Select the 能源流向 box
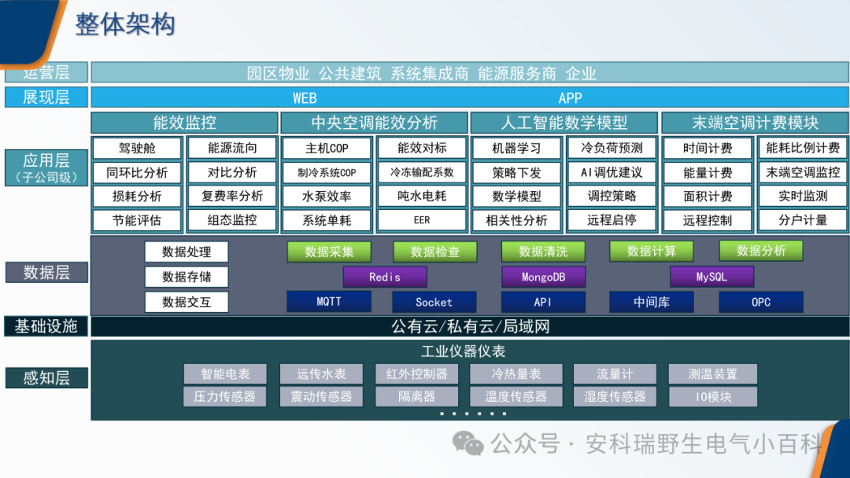Viewport: 850px width, 478px height. (232, 148)
